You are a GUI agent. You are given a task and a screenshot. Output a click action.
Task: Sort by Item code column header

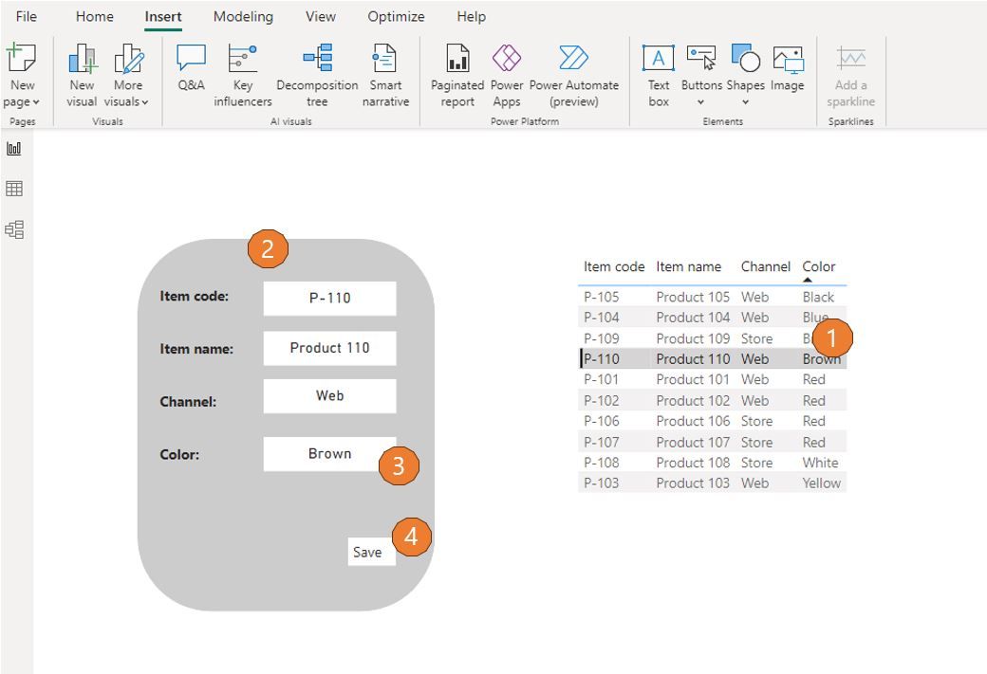tap(614, 266)
